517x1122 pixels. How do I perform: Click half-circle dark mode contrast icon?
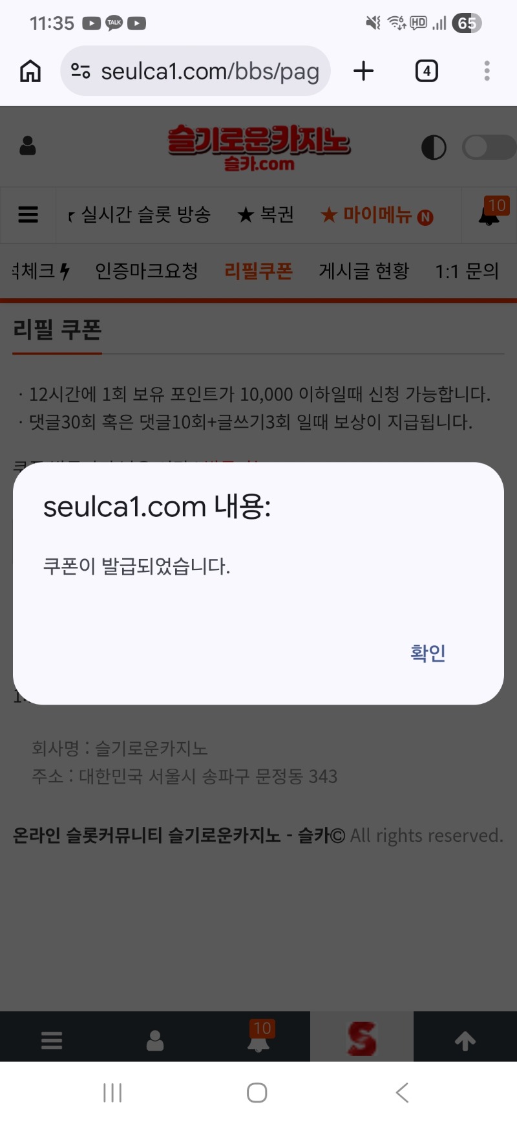tap(434, 148)
